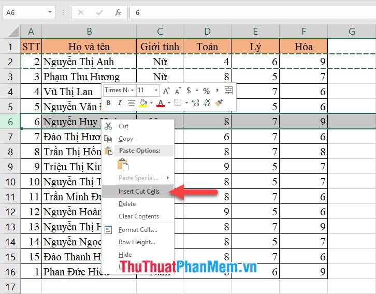Apply yellow fill color bucket

tap(143, 103)
